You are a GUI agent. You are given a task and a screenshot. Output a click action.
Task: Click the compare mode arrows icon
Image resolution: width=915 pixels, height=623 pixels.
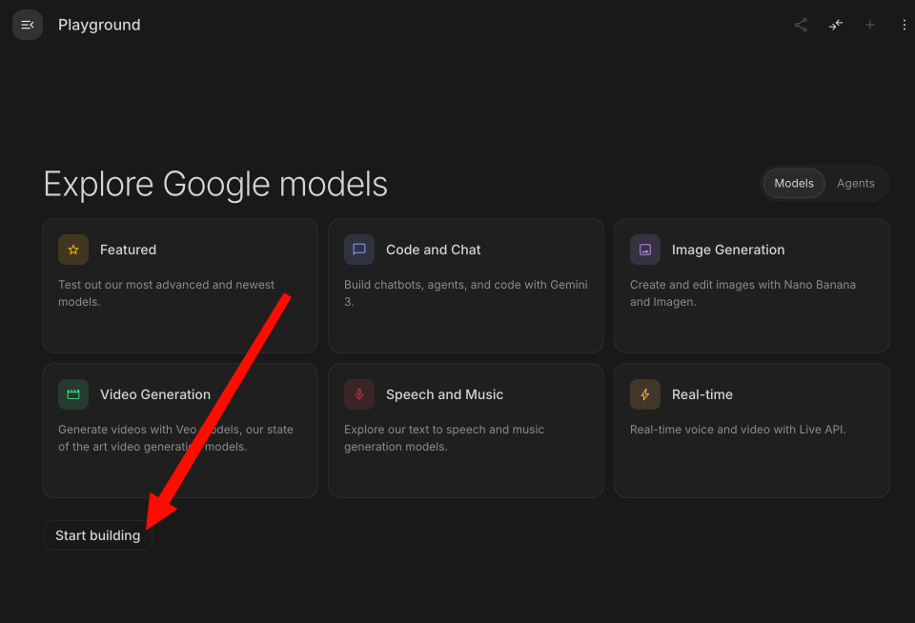click(x=835, y=25)
